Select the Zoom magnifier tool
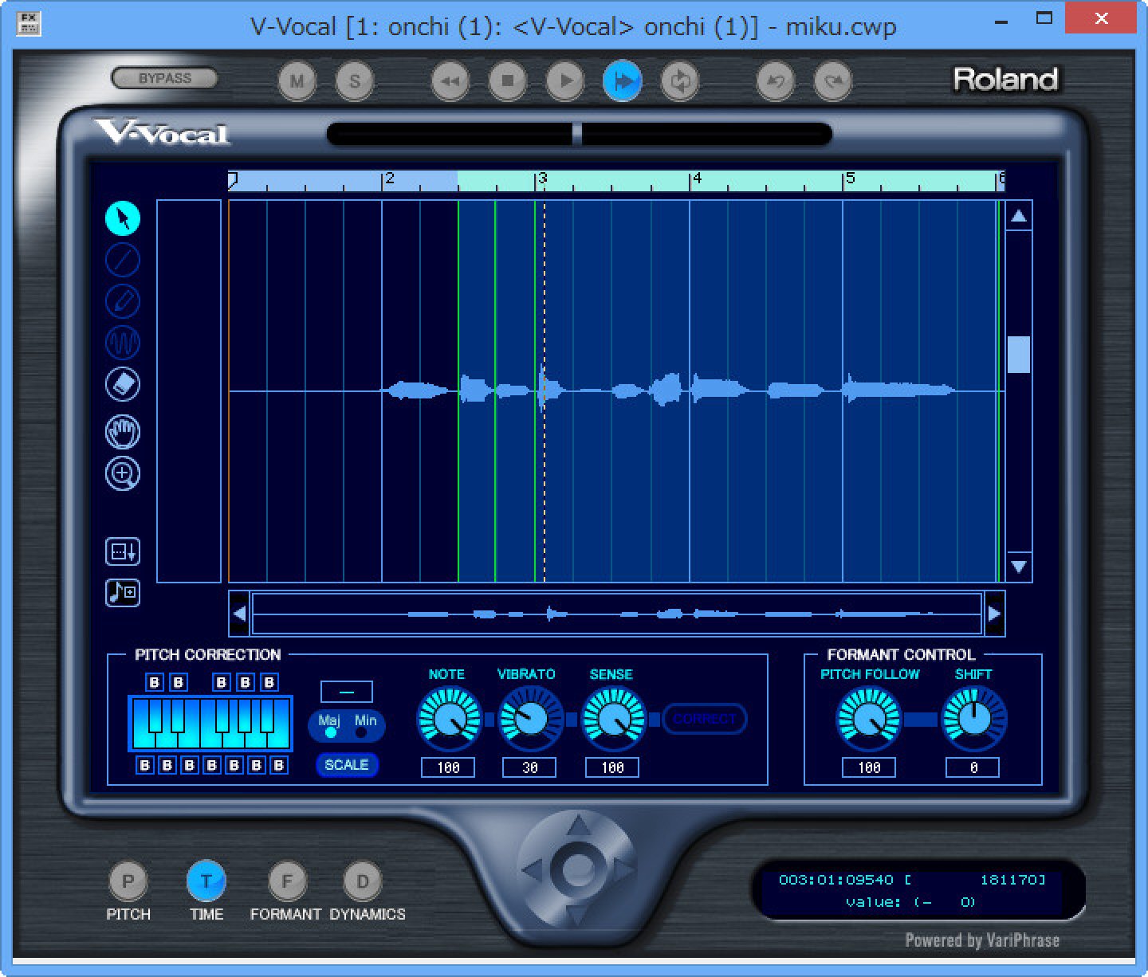1148x977 pixels. pyautogui.click(x=123, y=473)
